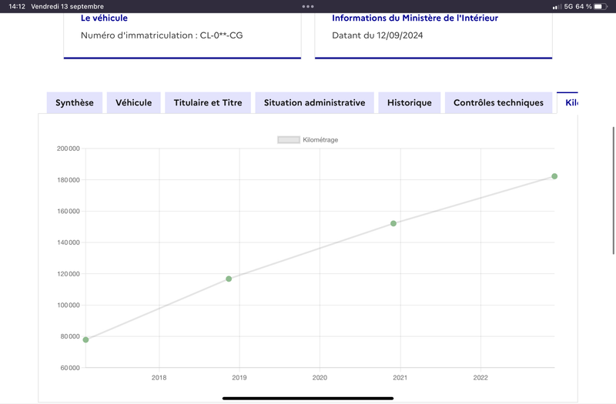Screen dimensions: 616x404
Task: Tap the three-dot multitasking menu at top
Action: [x=308, y=6]
